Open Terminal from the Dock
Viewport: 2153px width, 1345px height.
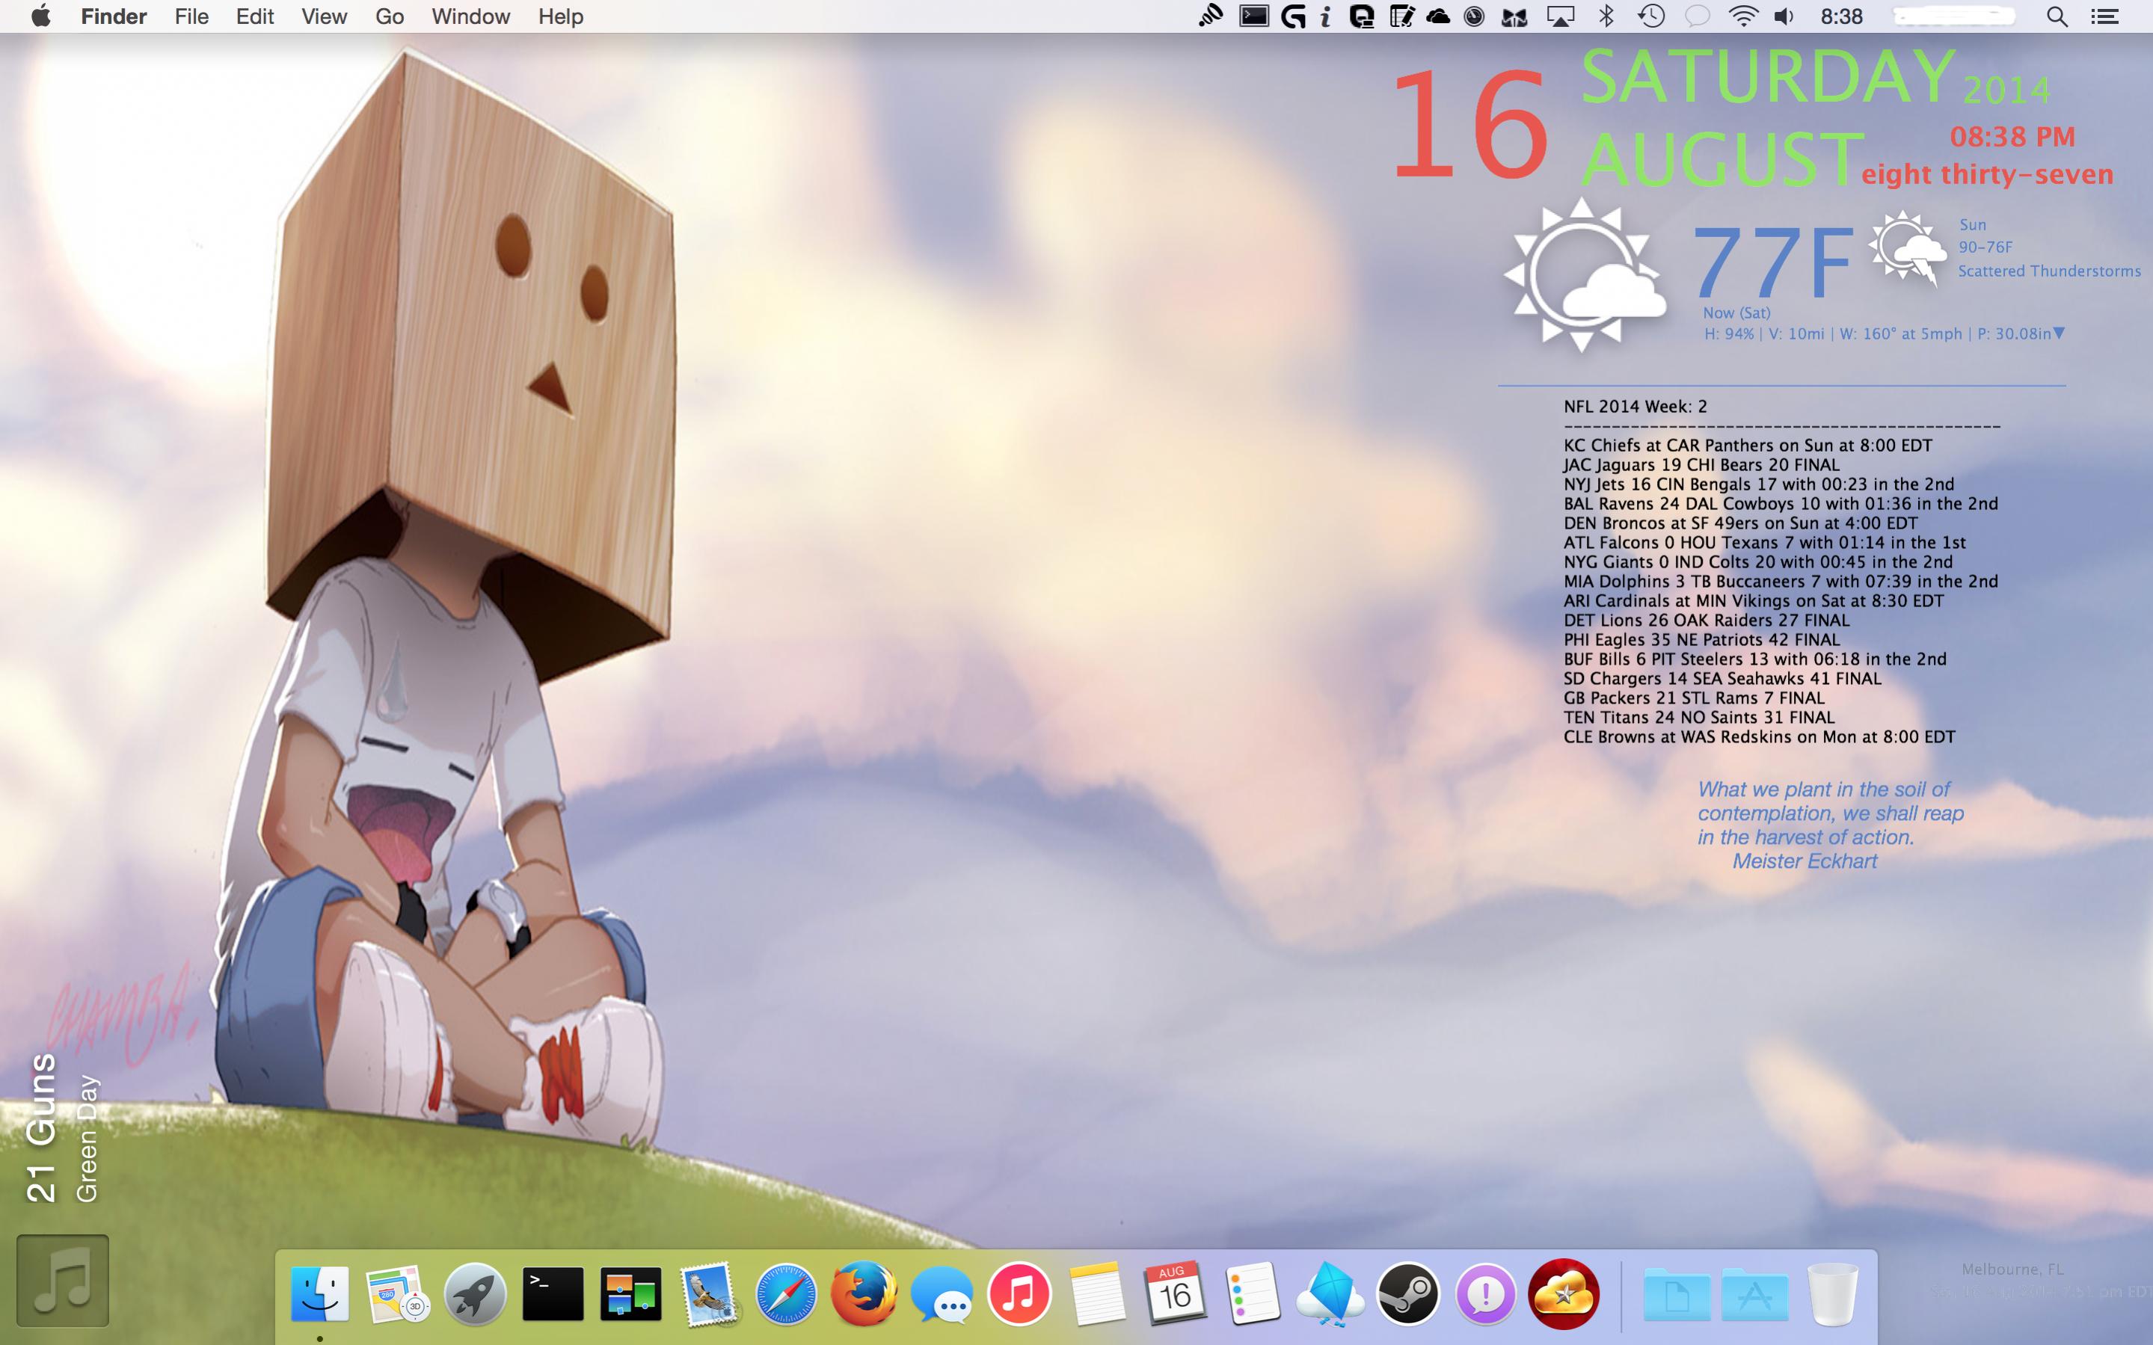coord(553,1293)
